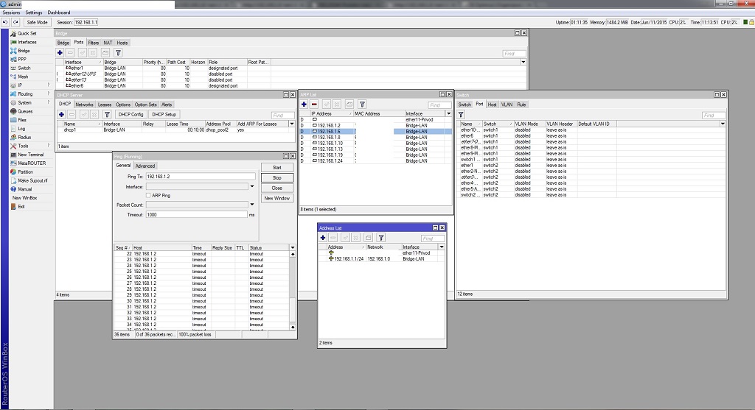Open Log in the sidebar
Viewport: 755px width, 410px height.
coord(21,129)
